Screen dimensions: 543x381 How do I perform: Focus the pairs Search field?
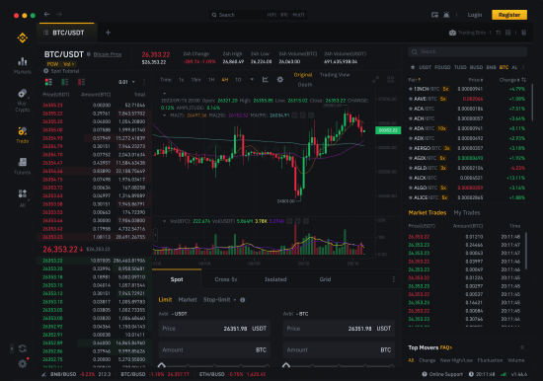[x=468, y=51]
